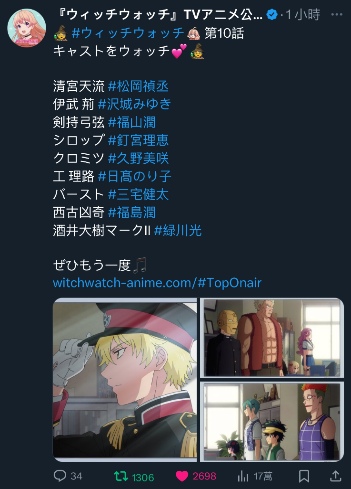
Task: Open the witchwatch-anime.com link
Action: pos(157,283)
